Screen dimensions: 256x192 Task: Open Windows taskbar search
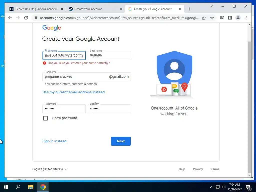point(18,187)
